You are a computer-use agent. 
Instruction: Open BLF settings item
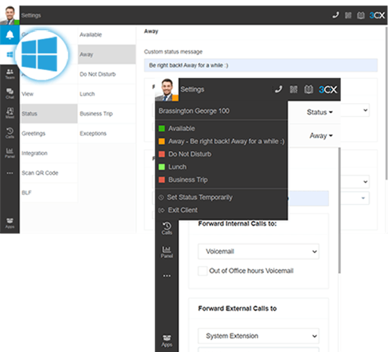[x=49, y=193]
